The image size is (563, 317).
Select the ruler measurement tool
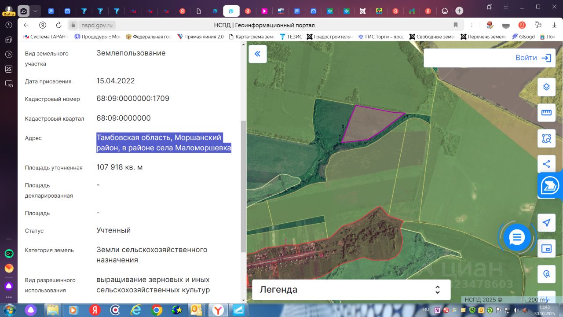coord(546,113)
